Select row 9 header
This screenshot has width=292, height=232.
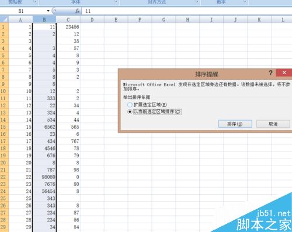click(4, 84)
